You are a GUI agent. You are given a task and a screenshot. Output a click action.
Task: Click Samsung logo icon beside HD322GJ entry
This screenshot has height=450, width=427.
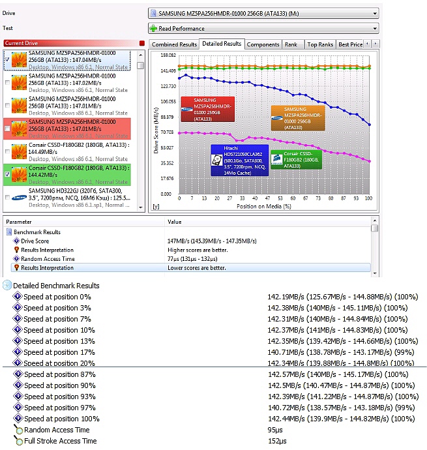coord(19,198)
